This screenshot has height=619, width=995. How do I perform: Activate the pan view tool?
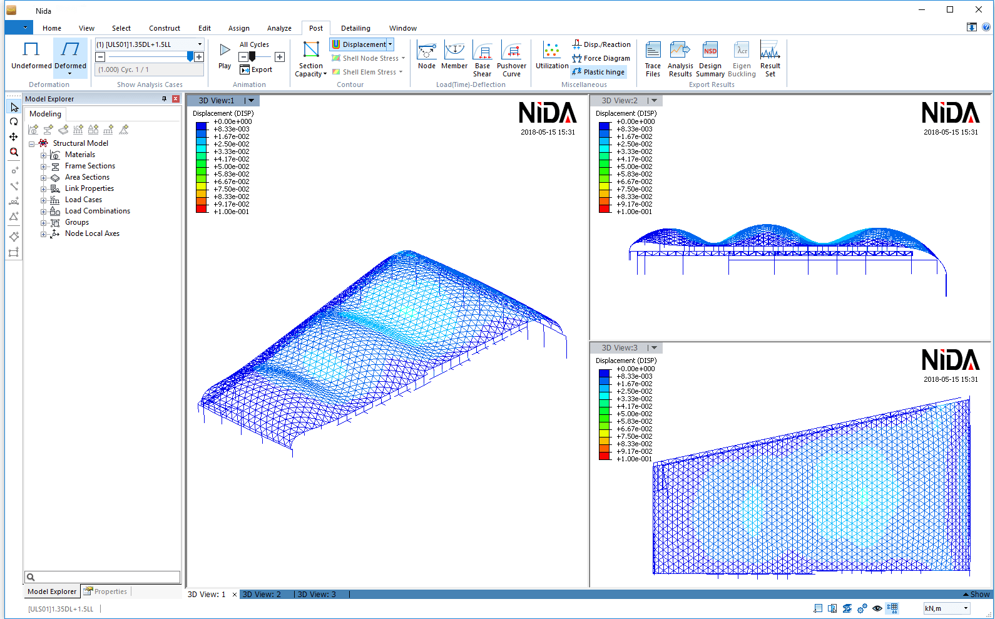pos(14,136)
